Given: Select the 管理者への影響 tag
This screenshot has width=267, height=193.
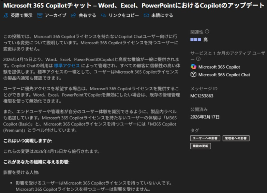Looking at the screenshot, I should [x=236, y=138].
